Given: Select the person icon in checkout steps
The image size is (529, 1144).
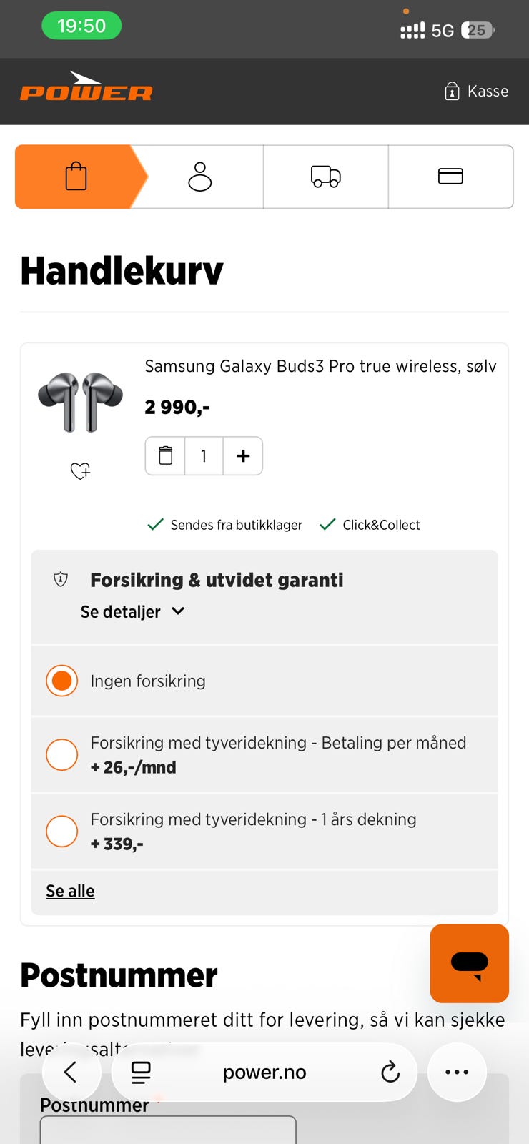Looking at the screenshot, I should (200, 177).
